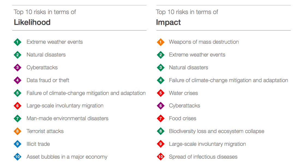
Task: Click 'Biodiversity loss and ecosystem collapse' text
Action: [x=216, y=131]
